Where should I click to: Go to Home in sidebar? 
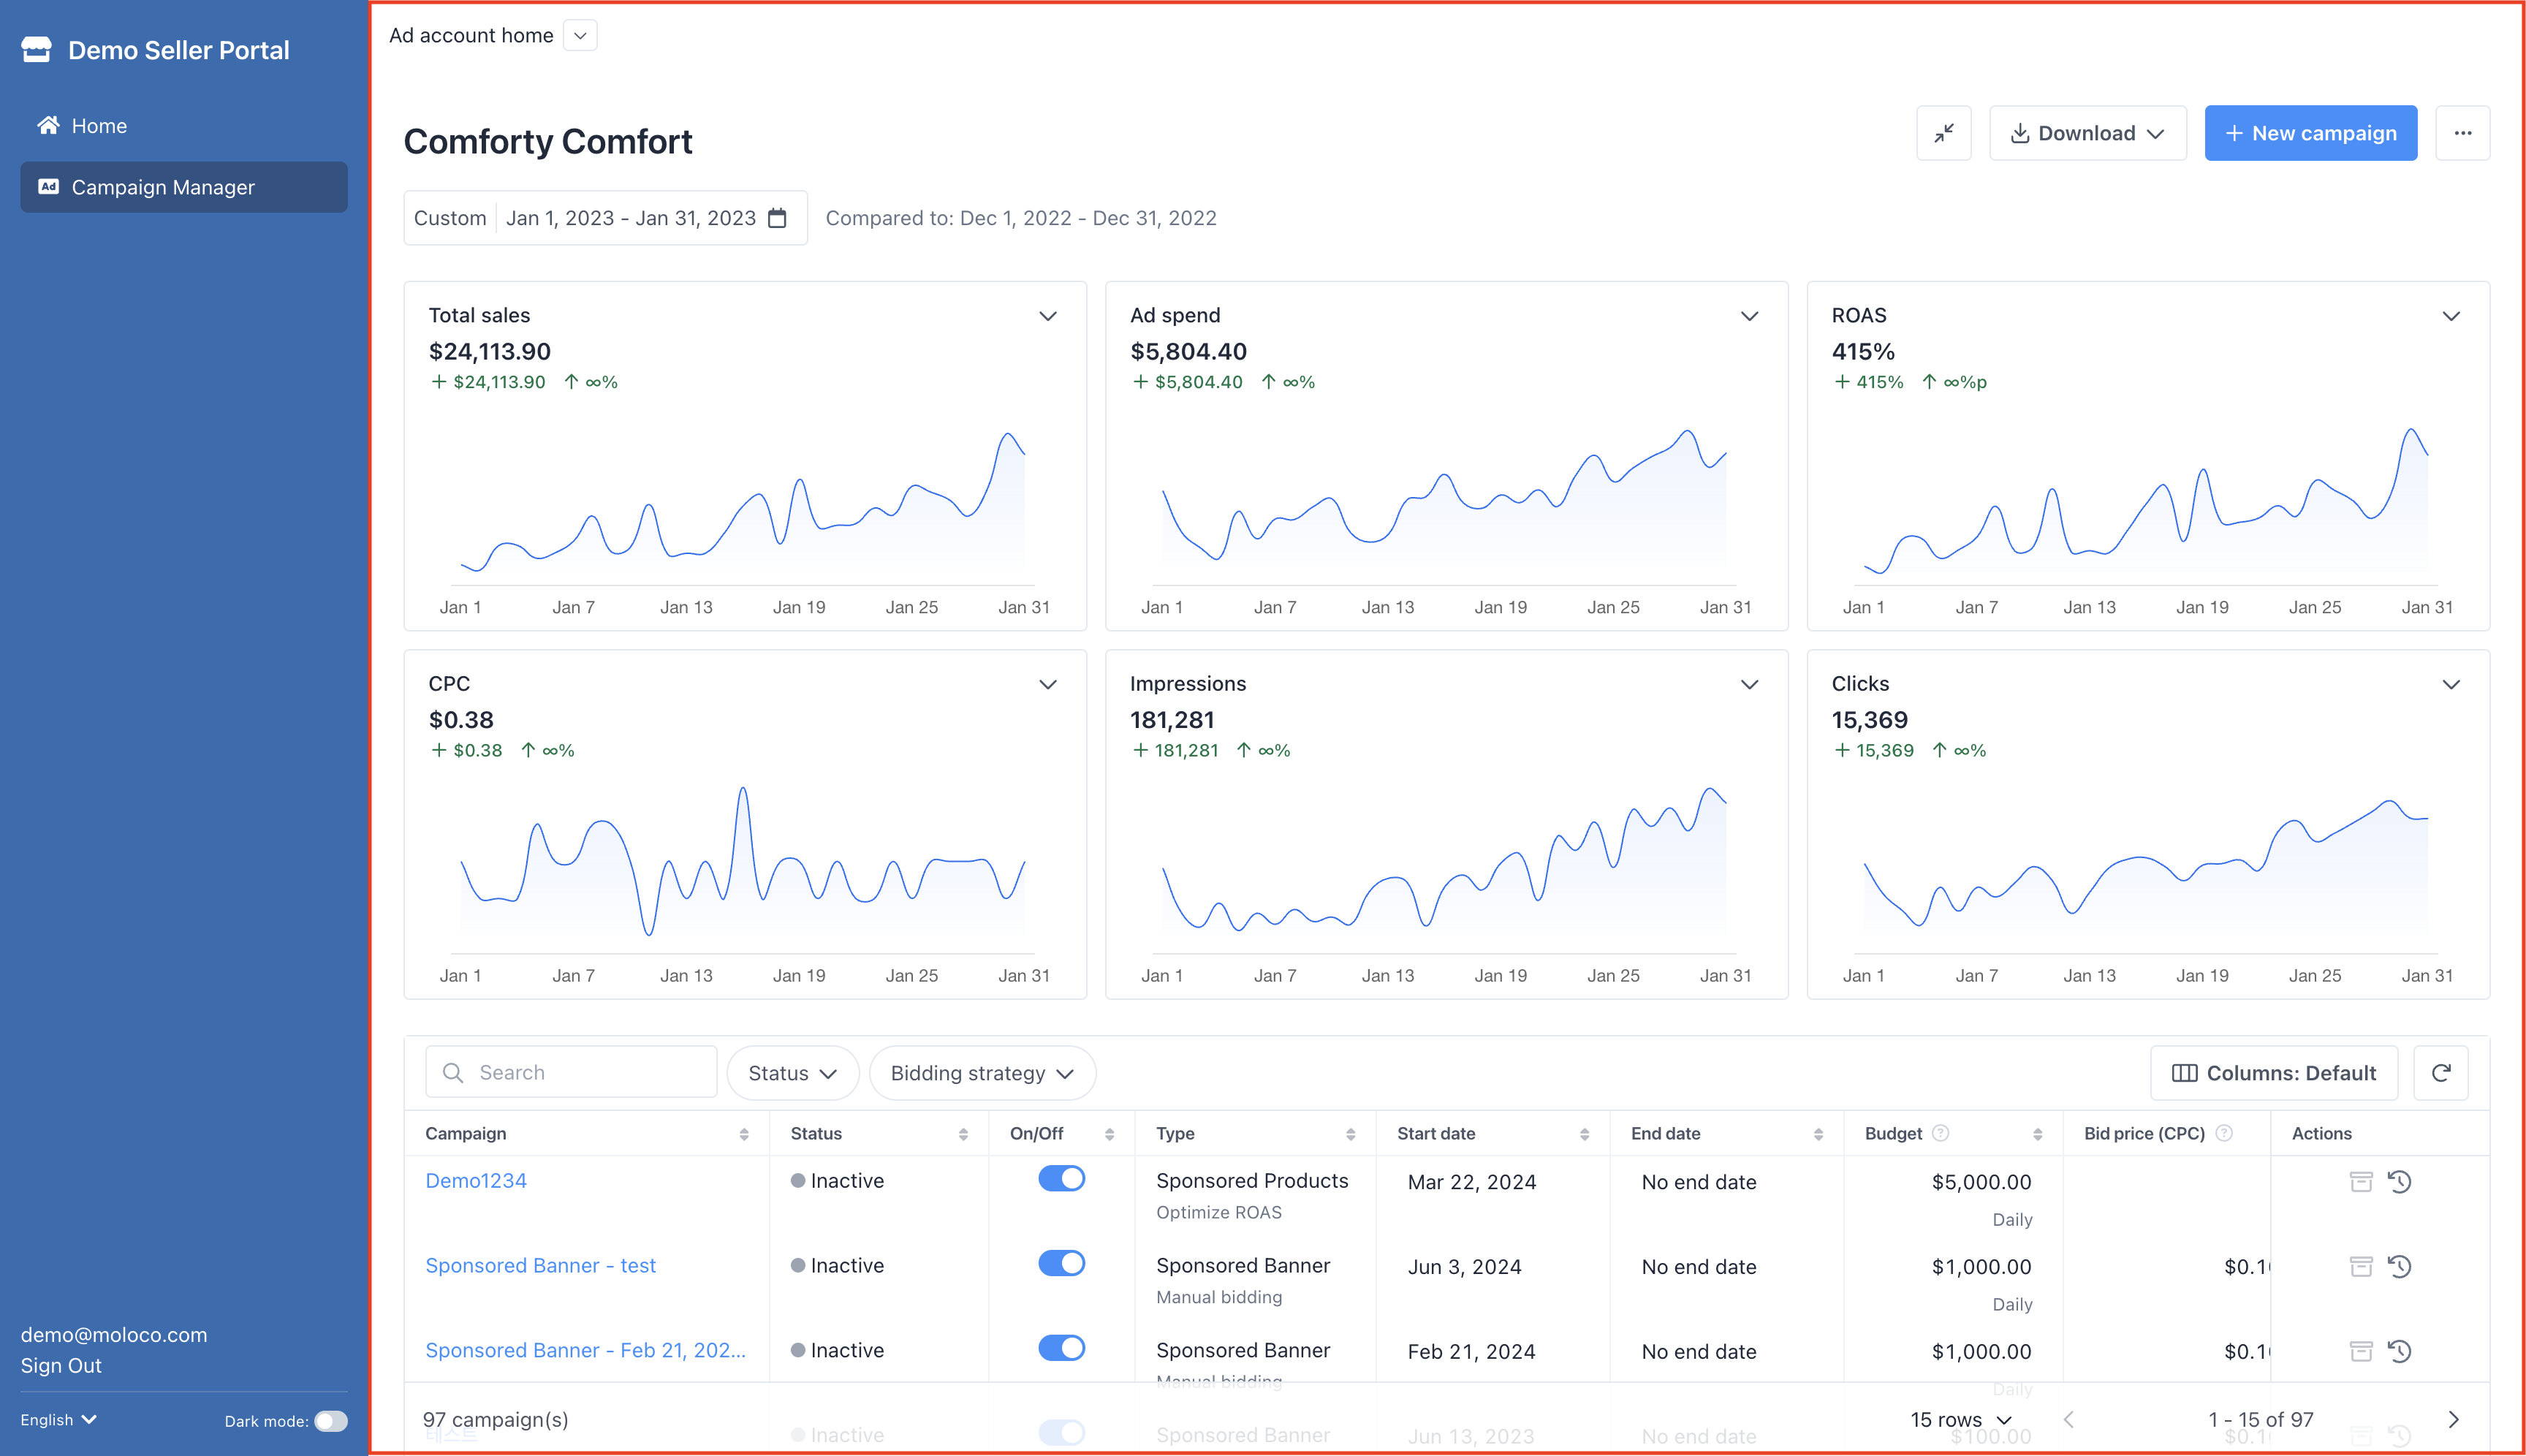(x=99, y=126)
